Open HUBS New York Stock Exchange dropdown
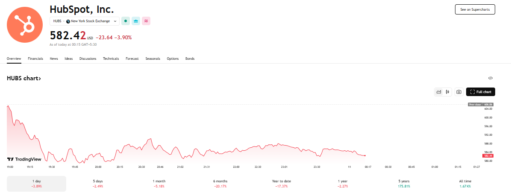 [x=85, y=21]
